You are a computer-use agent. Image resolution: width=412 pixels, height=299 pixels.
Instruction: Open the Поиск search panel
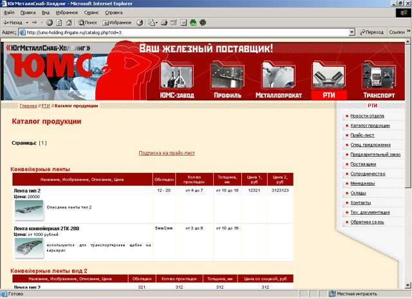click(x=88, y=23)
